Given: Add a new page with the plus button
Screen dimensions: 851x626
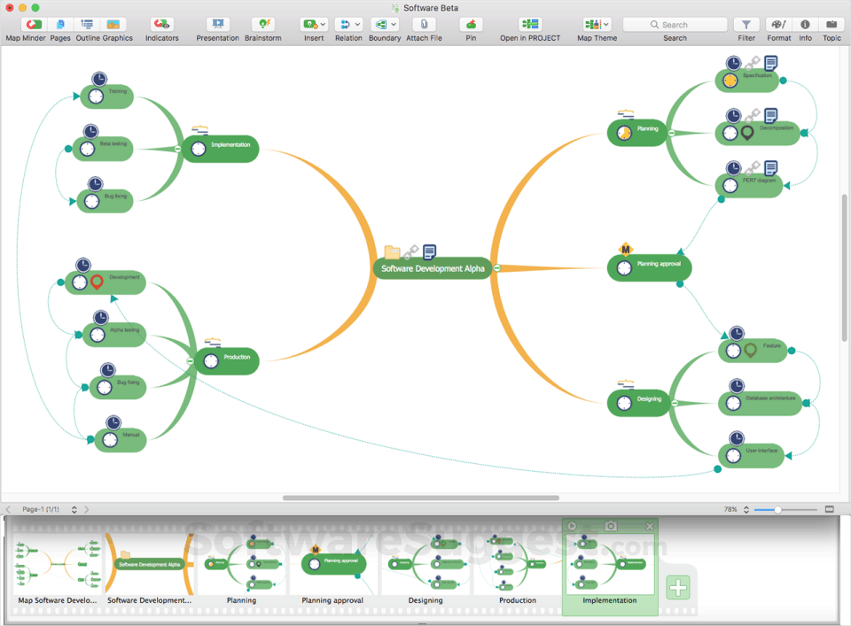Looking at the screenshot, I should (x=678, y=587).
